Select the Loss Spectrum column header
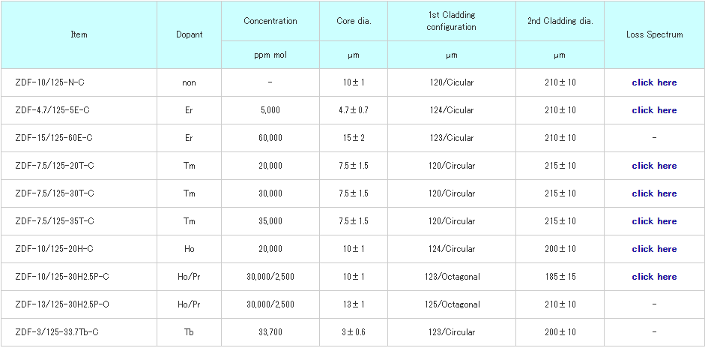The image size is (705, 348). (654, 35)
